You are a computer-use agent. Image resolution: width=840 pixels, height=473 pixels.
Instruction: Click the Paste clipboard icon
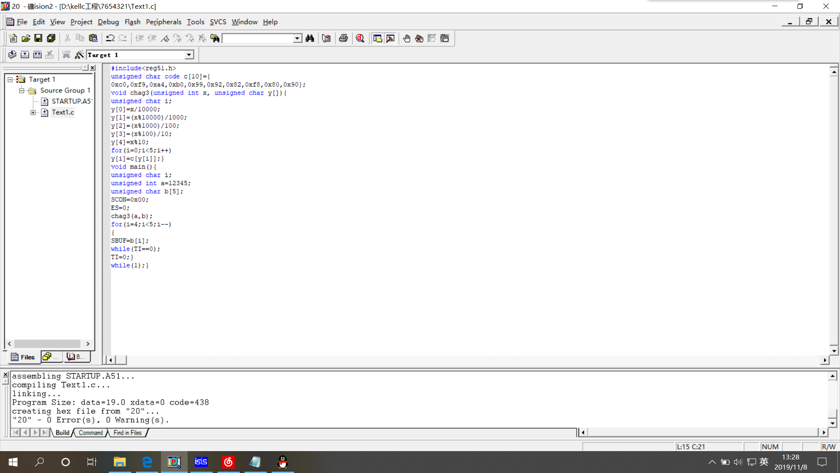93,39
